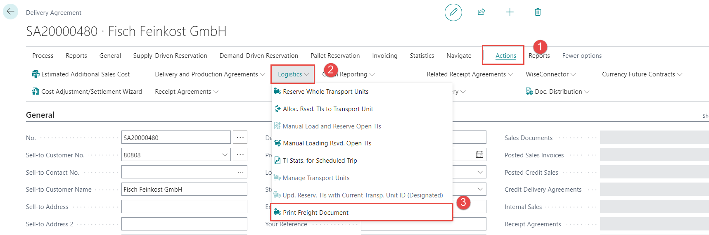Click the pencil edit icon
Image resolution: width=709 pixels, height=235 pixels.
(453, 12)
